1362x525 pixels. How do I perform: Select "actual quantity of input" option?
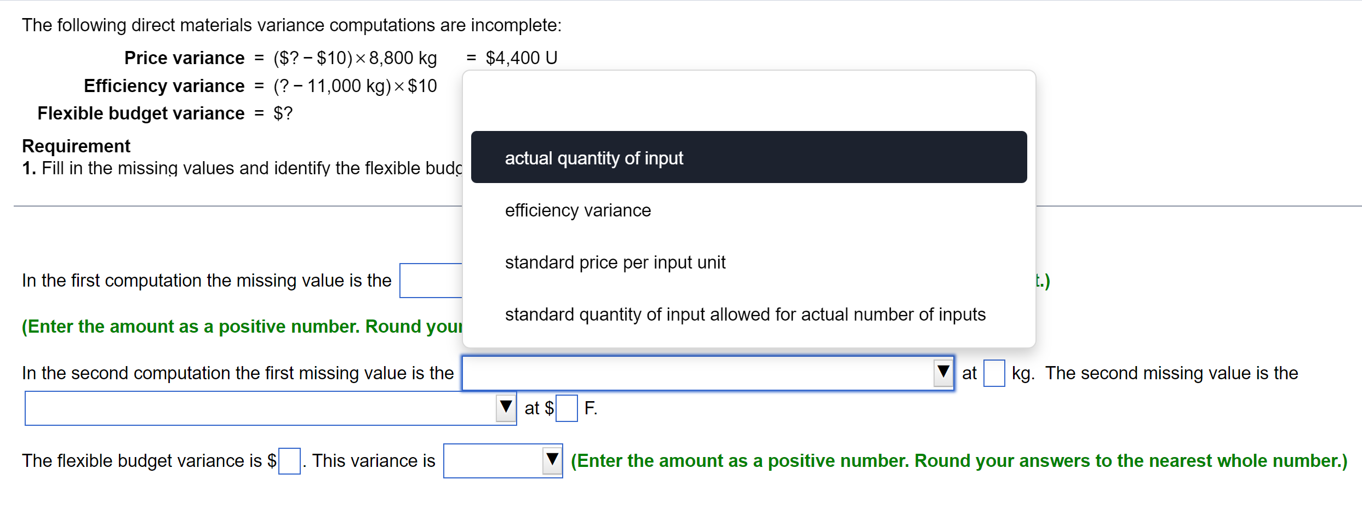coord(593,158)
